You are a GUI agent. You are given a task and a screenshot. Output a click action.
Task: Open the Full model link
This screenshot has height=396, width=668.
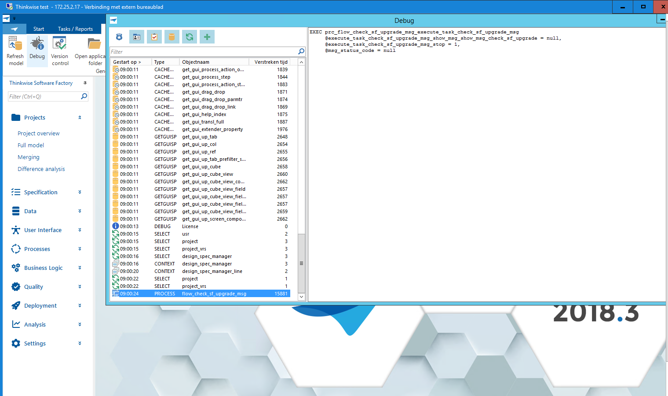pos(31,145)
